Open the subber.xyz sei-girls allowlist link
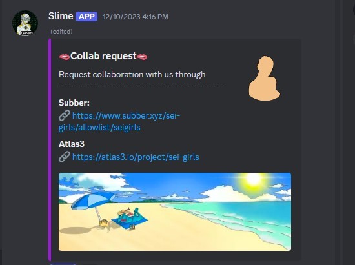 point(119,121)
